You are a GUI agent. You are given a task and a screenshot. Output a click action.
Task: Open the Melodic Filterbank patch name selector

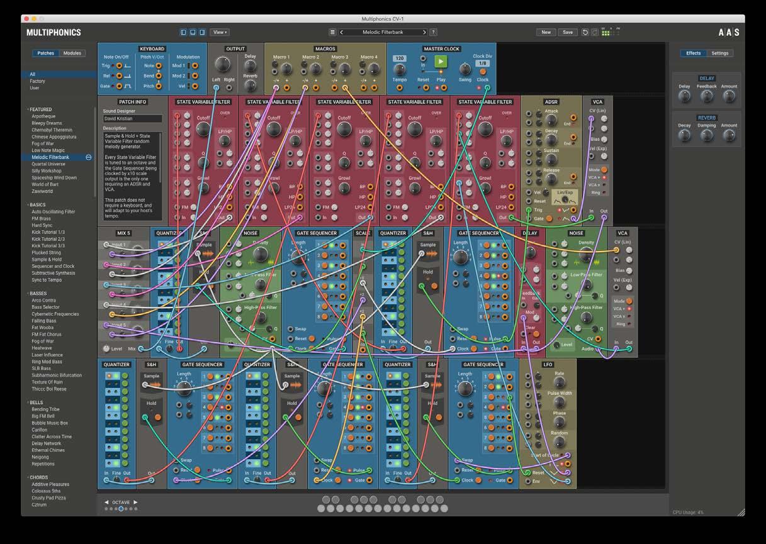coord(383,32)
